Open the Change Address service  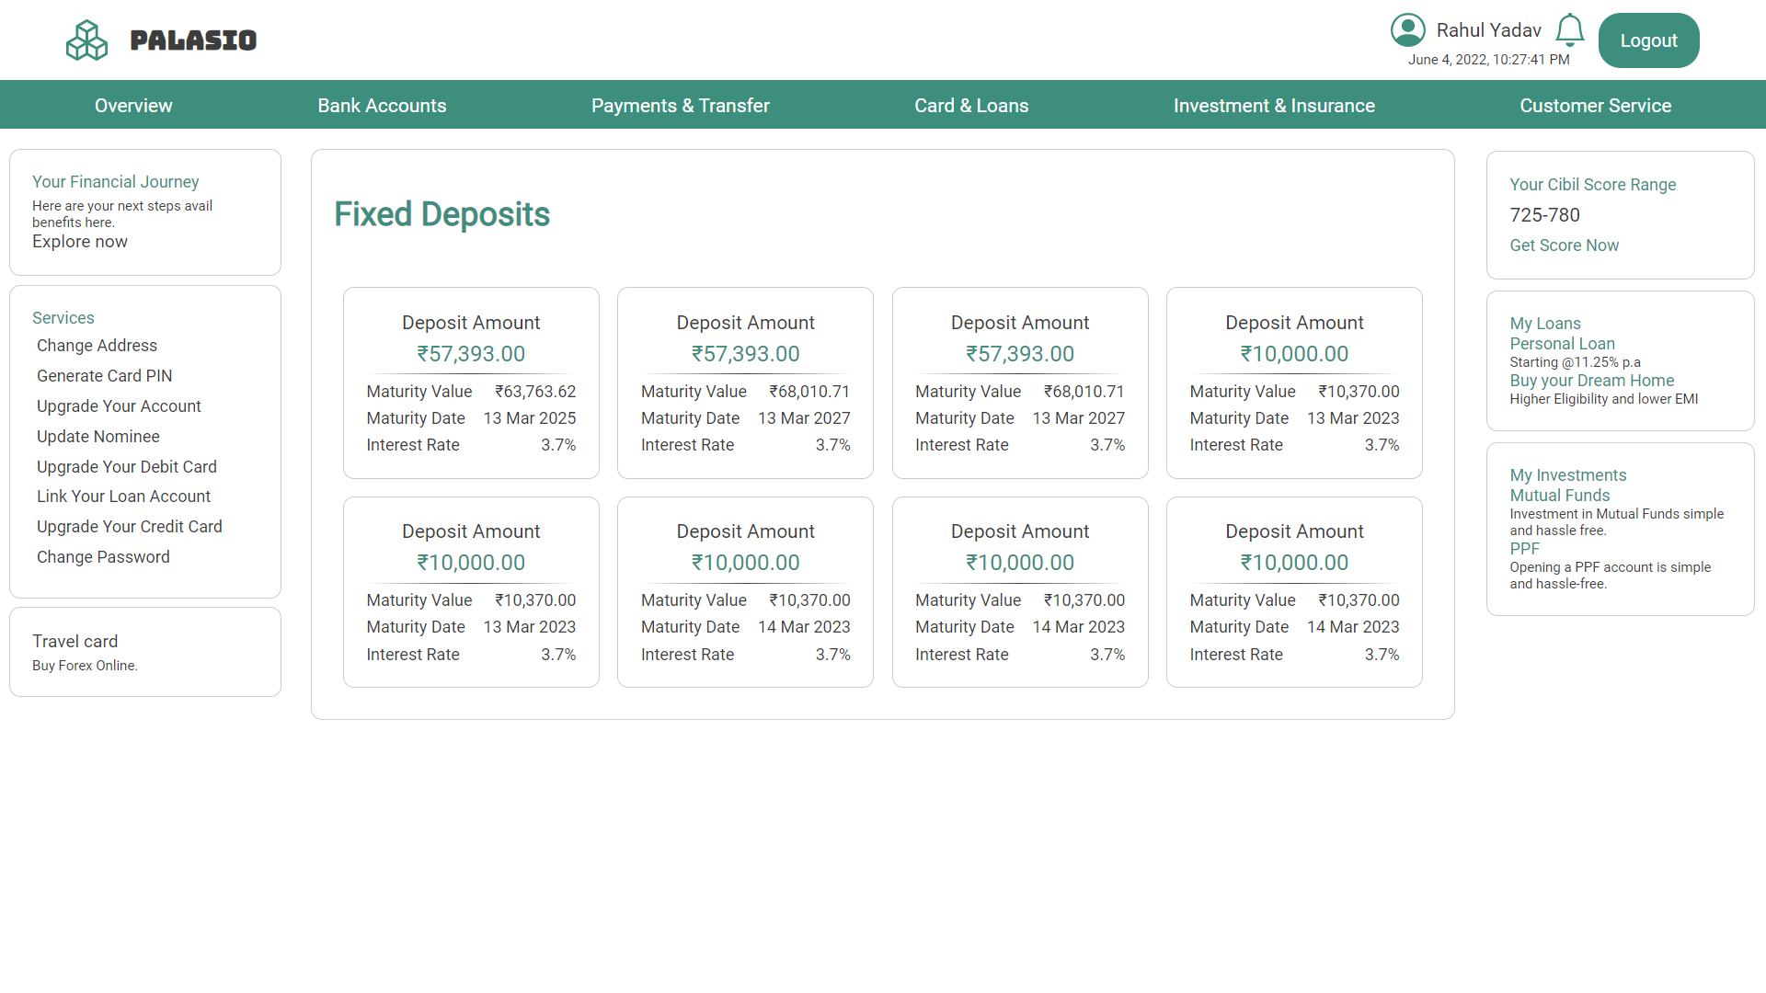97,346
